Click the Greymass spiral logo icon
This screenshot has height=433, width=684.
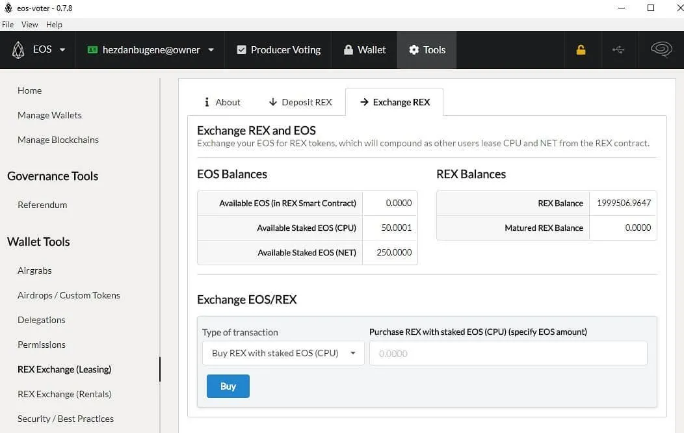(x=661, y=49)
